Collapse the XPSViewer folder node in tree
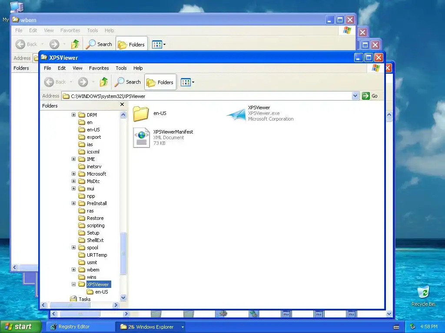Screen dimensions: 445x333 coord(73,284)
